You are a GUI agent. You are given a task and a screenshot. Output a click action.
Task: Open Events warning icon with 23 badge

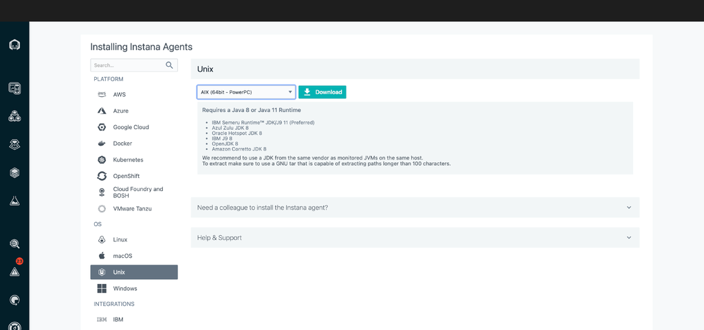click(14, 271)
